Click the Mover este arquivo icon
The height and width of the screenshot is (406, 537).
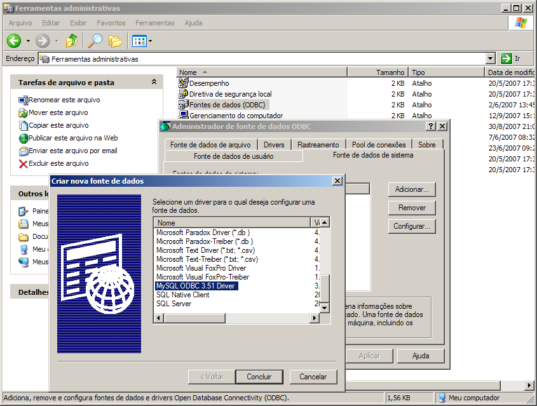pos(24,112)
